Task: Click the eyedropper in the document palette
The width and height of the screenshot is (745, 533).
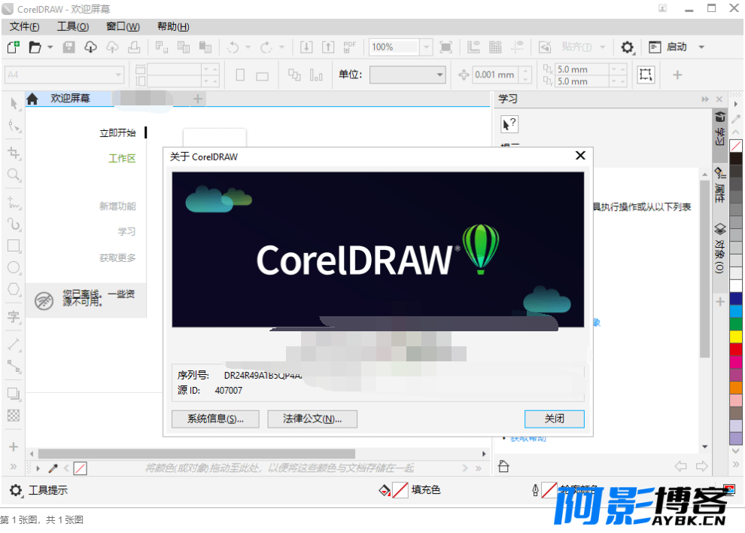Action: (53, 468)
